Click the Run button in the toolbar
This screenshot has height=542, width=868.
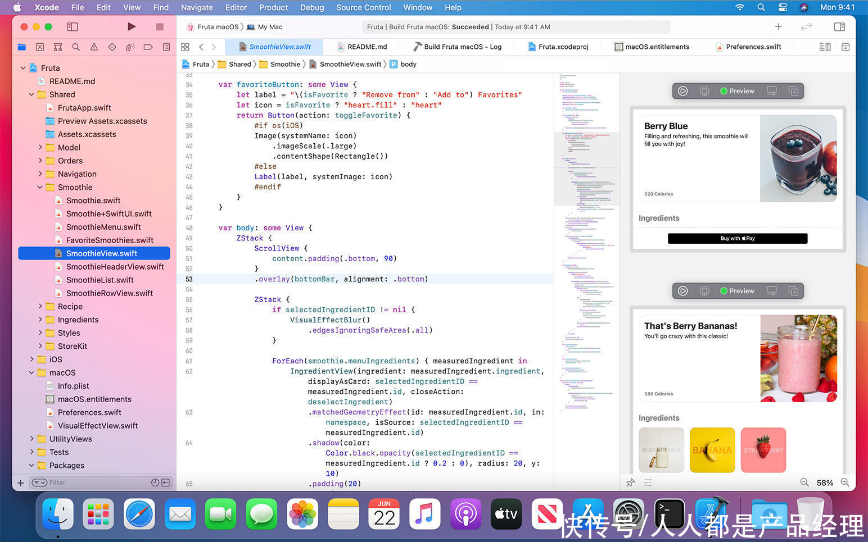click(x=131, y=26)
